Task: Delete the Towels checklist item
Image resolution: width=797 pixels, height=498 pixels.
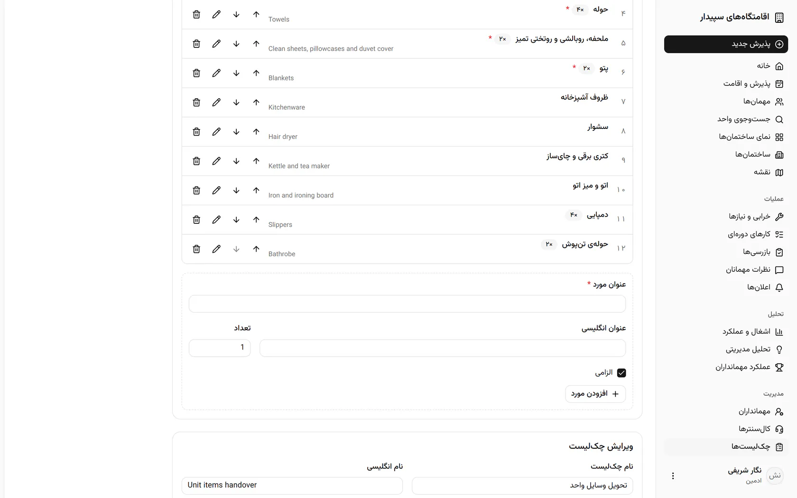Action: point(196,14)
